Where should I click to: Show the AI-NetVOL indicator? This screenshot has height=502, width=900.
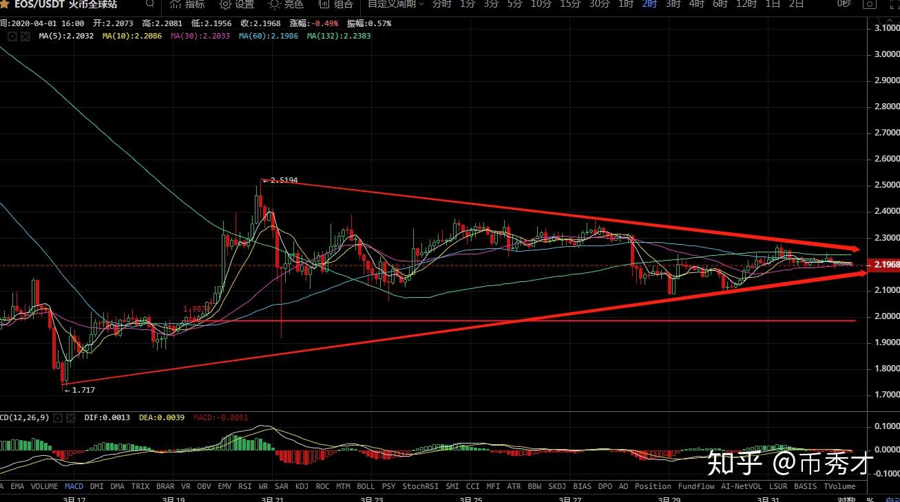(x=742, y=486)
